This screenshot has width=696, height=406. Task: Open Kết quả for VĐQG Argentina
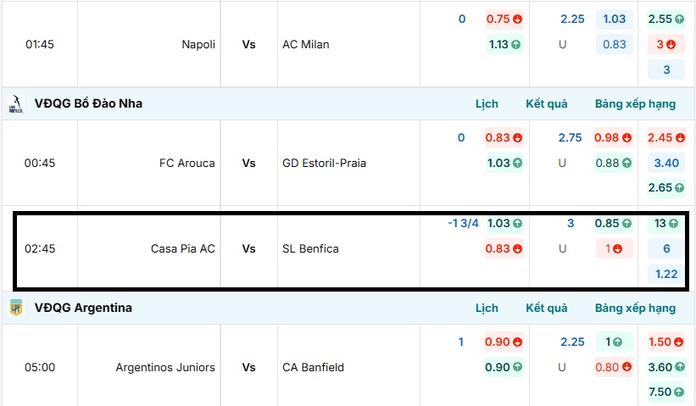coord(546,308)
